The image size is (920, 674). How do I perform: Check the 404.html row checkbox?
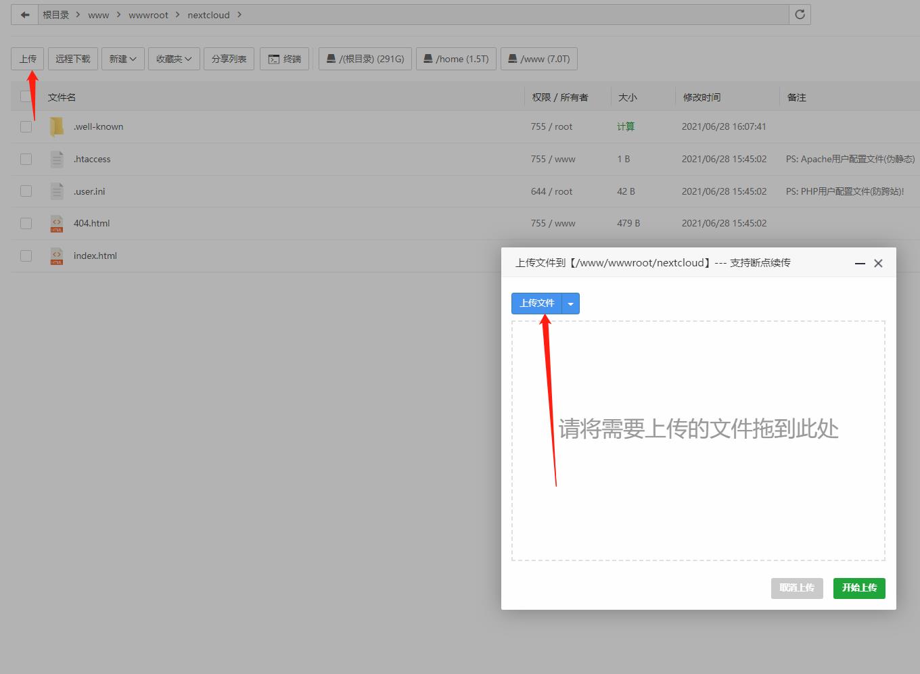(26, 223)
